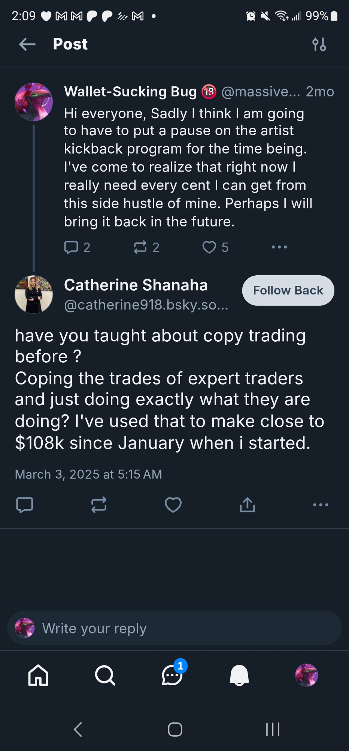Open the Notifications bell
The width and height of the screenshot is (349, 751).
tap(239, 675)
